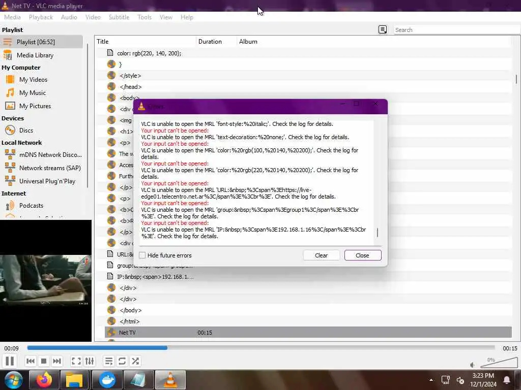This screenshot has height=390, width=521.
Task: Focus the playlist Search field
Action: click(456, 30)
